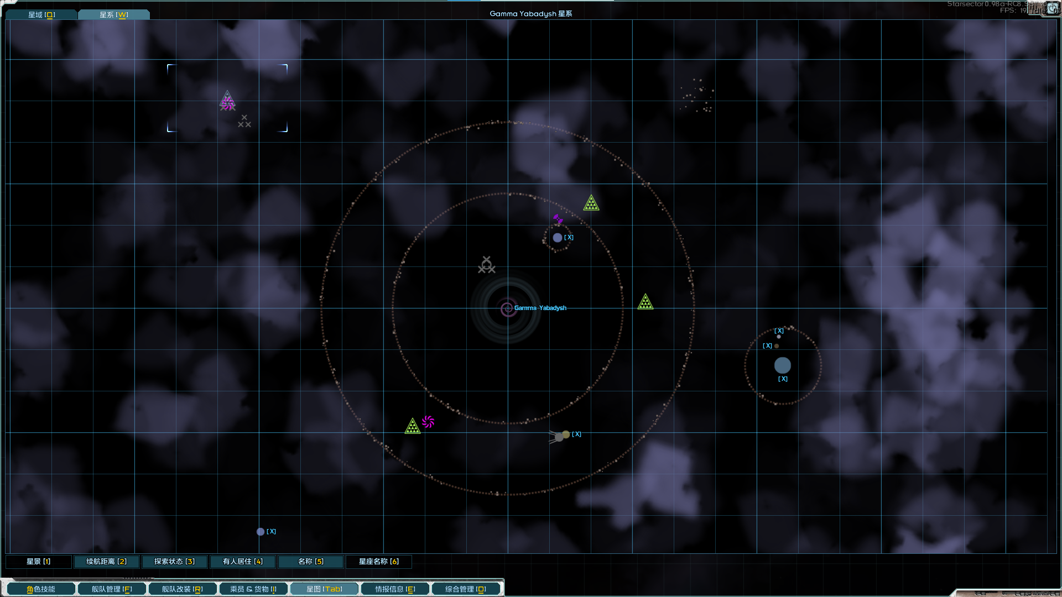Switch to the 星域 [Q] sector tab
The width and height of the screenshot is (1062, 597).
point(41,15)
